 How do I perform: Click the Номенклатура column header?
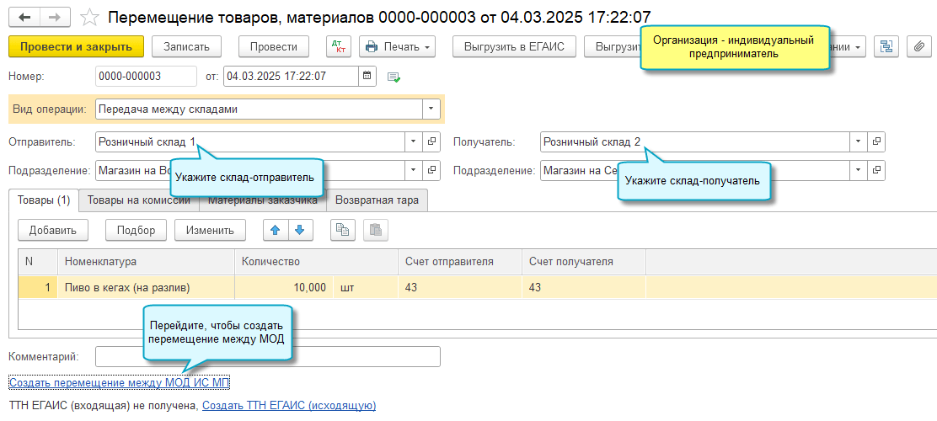(146, 262)
